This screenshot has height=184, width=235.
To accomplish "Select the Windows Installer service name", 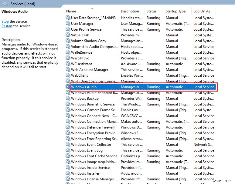I will pos(85,173).
